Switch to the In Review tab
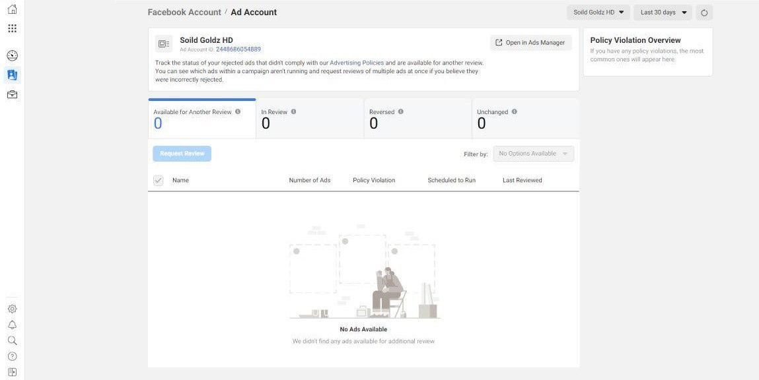Viewport: 759px width, 380px height. 310,119
